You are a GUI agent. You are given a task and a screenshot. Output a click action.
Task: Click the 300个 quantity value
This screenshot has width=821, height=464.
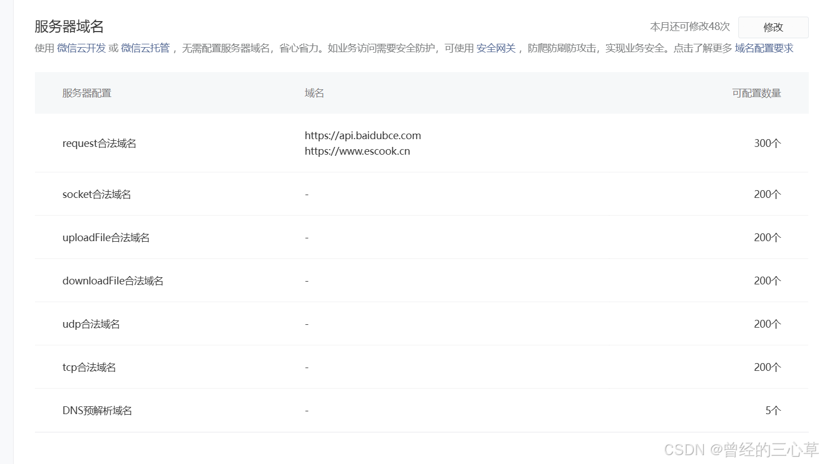767,144
